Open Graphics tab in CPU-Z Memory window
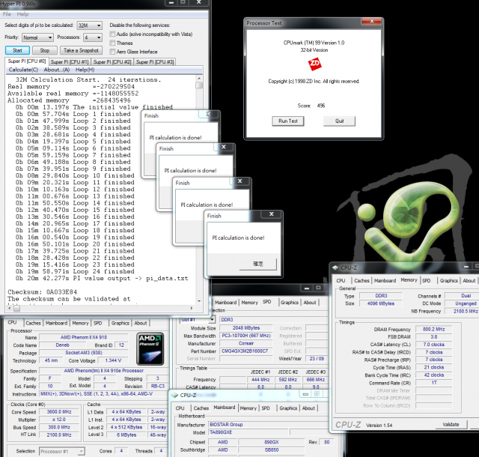The image size is (479, 457). [x=448, y=280]
